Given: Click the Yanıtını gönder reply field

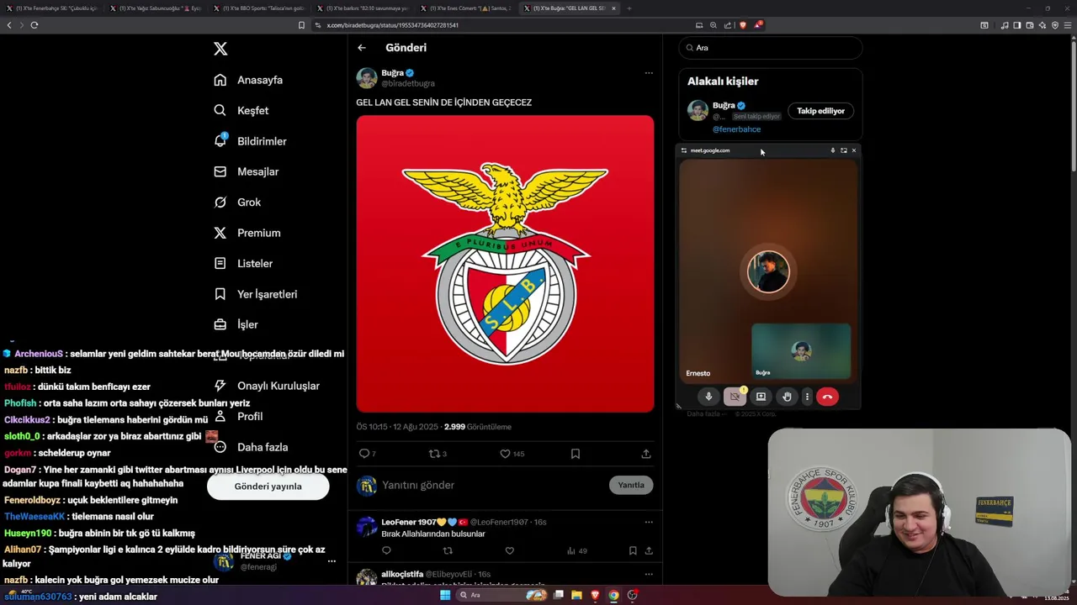Looking at the screenshot, I should pos(492,485).
